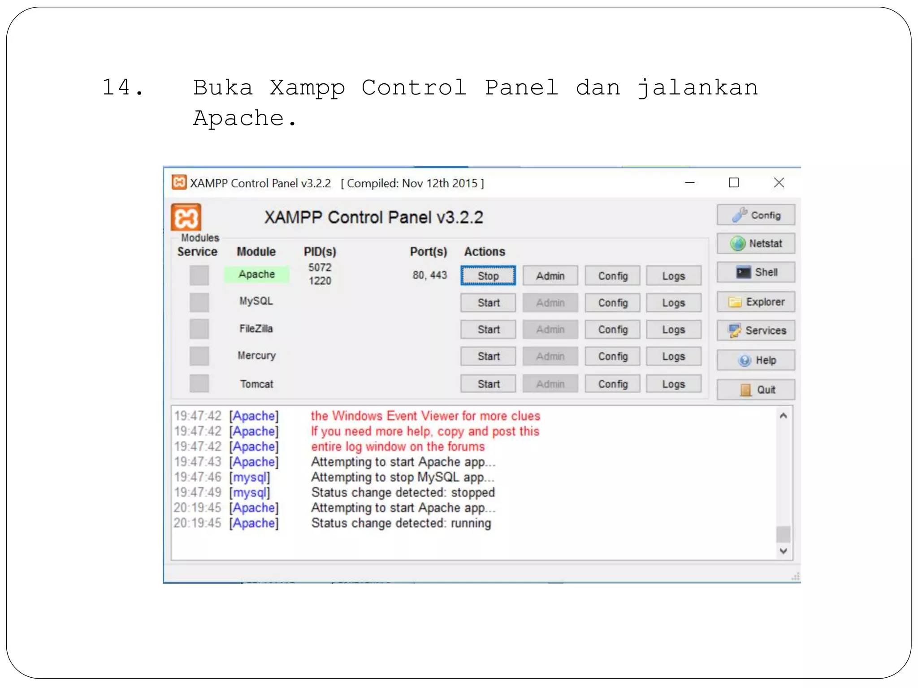Click the log scrollbar thumb
918x688 pixels.
(783, 534)
